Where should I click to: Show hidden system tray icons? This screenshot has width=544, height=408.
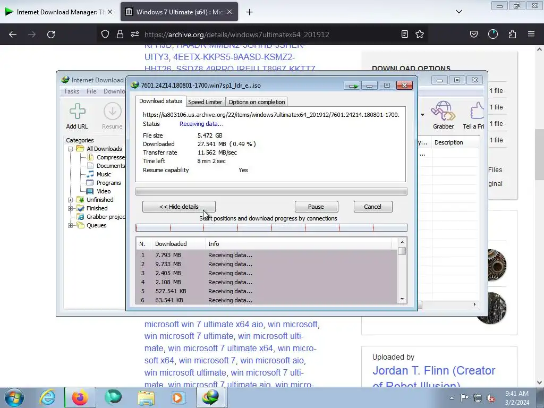452,398
